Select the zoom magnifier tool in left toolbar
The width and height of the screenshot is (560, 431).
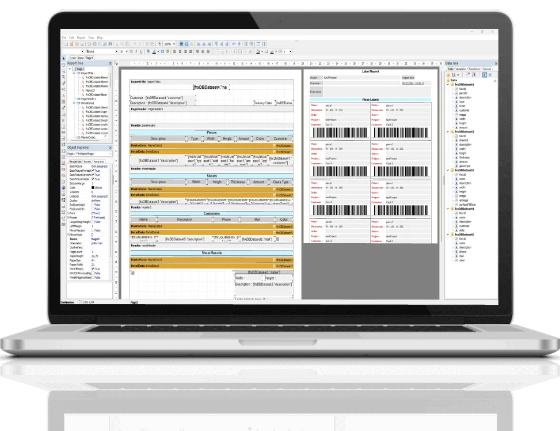click(64, 71)
